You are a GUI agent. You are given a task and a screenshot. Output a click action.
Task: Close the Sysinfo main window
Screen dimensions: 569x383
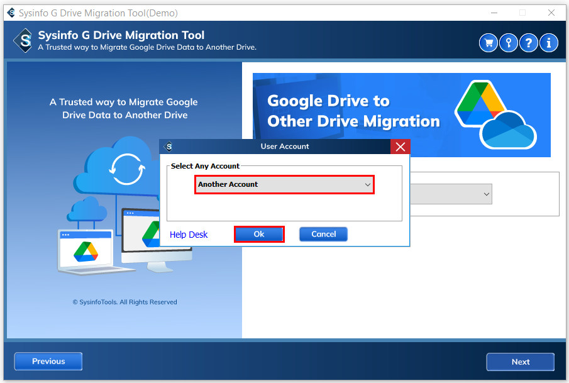551,13
